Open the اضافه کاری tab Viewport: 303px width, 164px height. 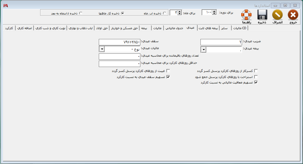click(x=25, y=28)
